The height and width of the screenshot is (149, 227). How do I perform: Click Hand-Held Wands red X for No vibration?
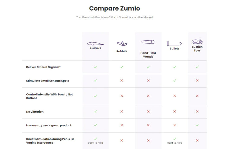tap(148, 111)
